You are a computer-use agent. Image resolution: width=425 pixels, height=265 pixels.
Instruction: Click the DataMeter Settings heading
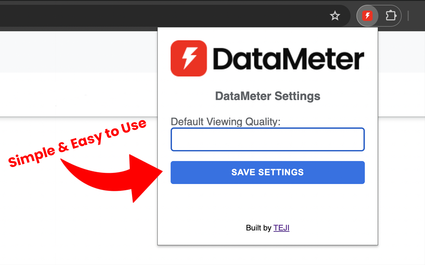tap(268, 96)
